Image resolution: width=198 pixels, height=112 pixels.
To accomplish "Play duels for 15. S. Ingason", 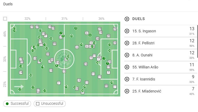I will [x=127, y=31].
